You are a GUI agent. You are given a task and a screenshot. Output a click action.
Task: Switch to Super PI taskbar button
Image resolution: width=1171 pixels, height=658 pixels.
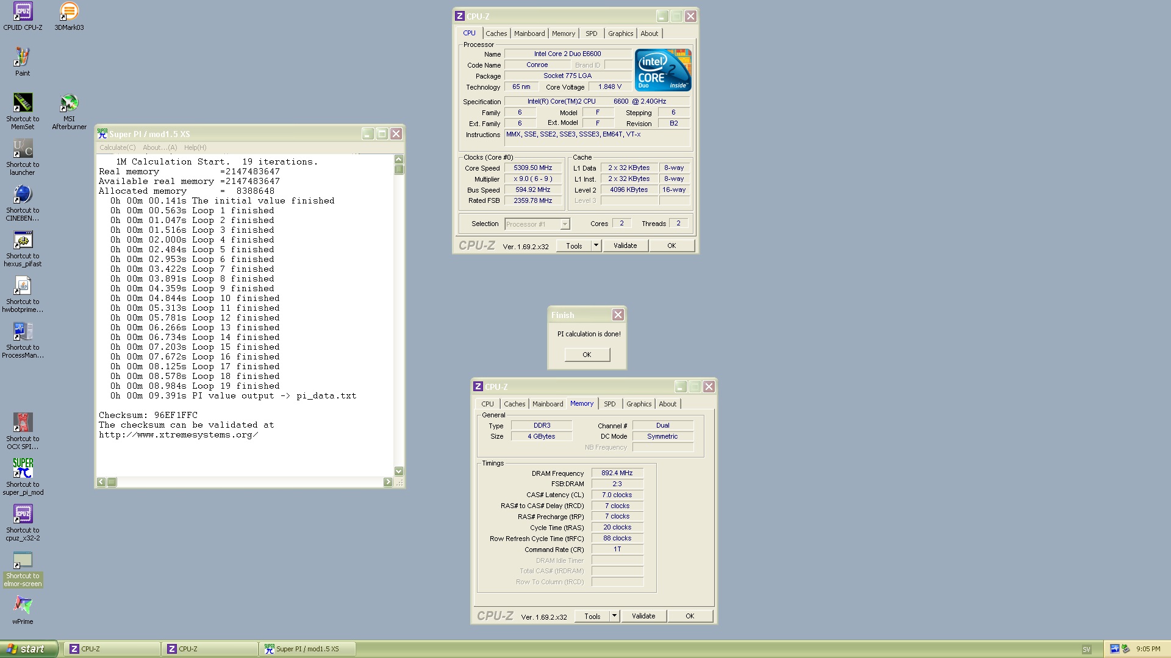point(307,649)
